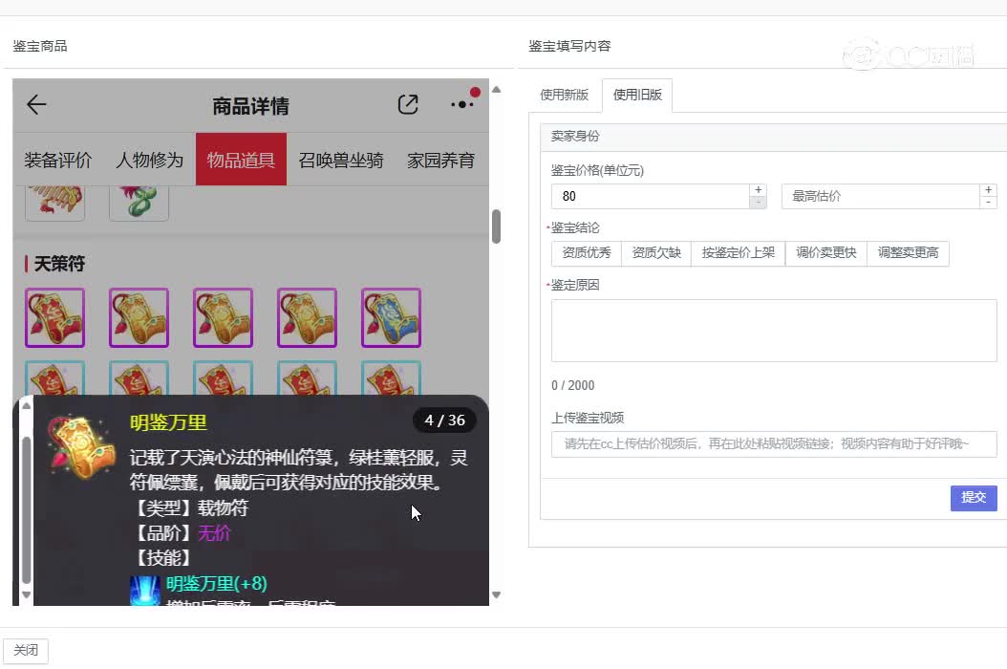Click the tooltip scrollbar down arrow

click(27, 594)
